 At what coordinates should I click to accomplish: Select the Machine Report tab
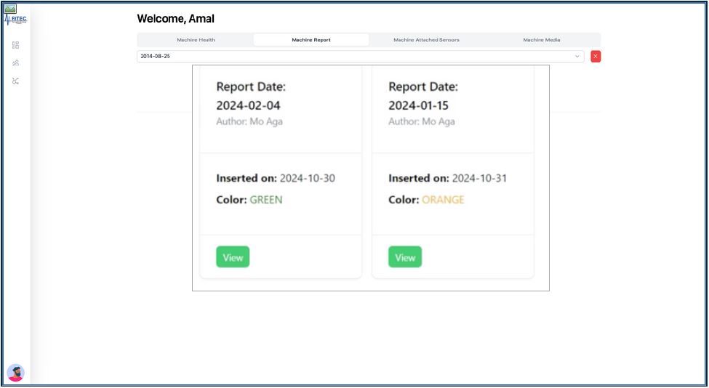tap(311, 40)
